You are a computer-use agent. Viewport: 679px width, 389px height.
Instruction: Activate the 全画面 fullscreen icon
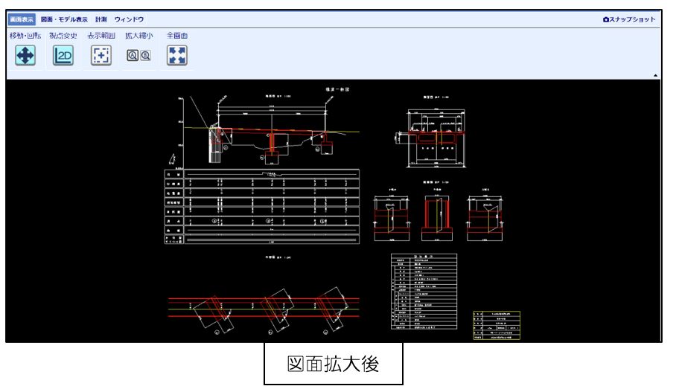[177, 55]
